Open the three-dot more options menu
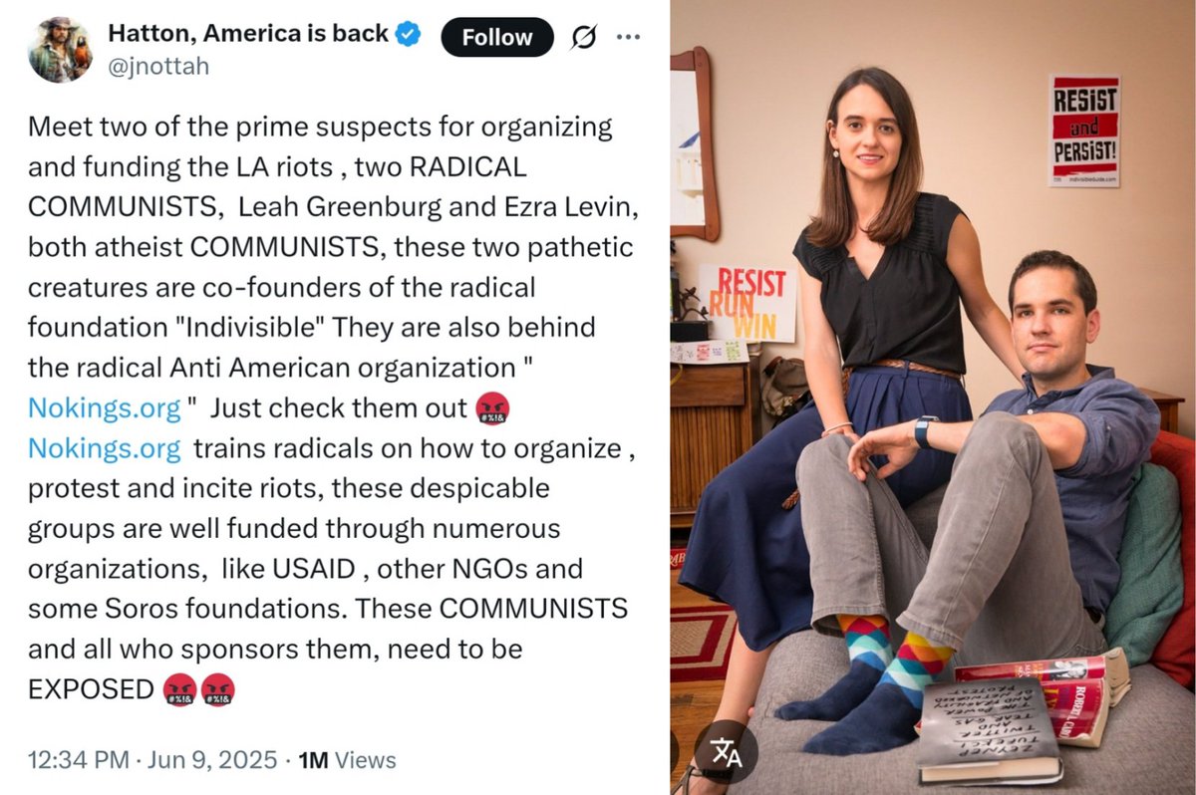1196x795 pixels. 628,38
